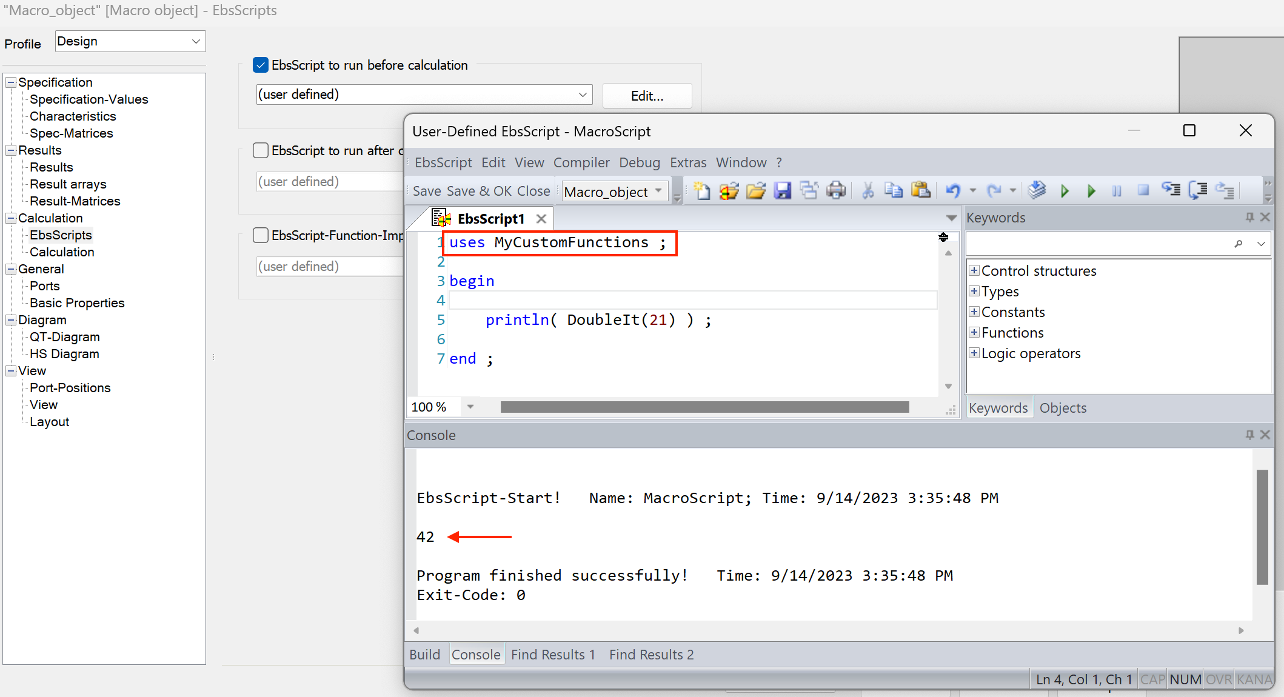Click the Copy icon
Viewport: 1284px width, 697px height.
pos(894,191)
